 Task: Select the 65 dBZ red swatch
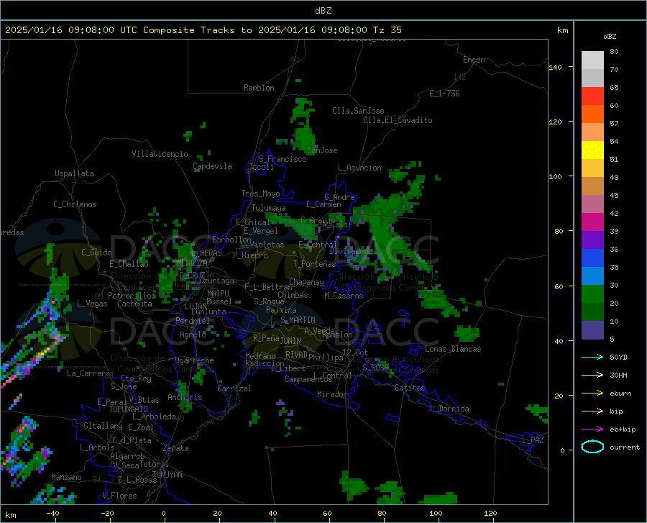[x=592, y=96]
